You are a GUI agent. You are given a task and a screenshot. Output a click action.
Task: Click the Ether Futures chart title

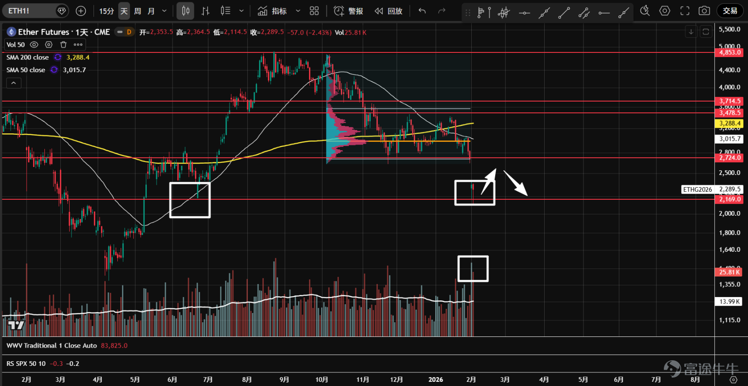64,32
